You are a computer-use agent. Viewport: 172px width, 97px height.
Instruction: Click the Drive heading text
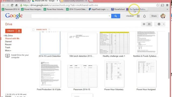tap(9, 24)
